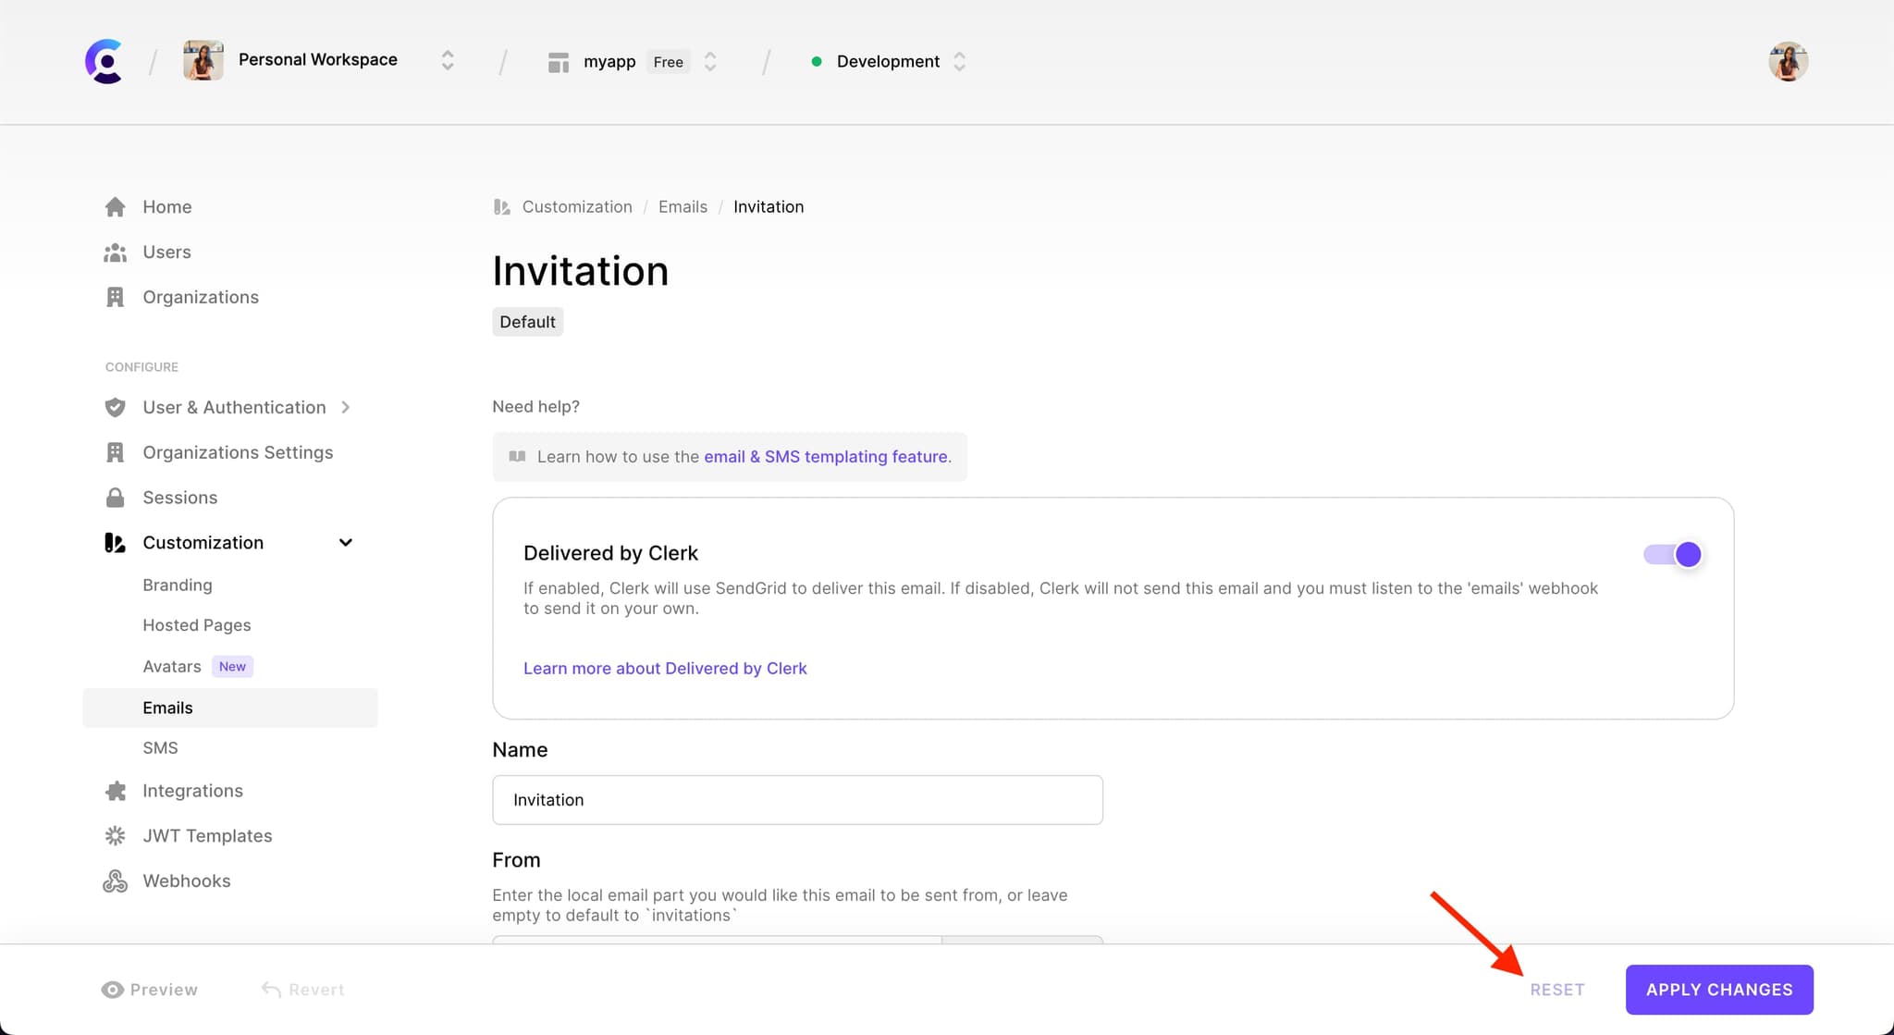Click the Organizations icon in sidebar

coord(115,297)
